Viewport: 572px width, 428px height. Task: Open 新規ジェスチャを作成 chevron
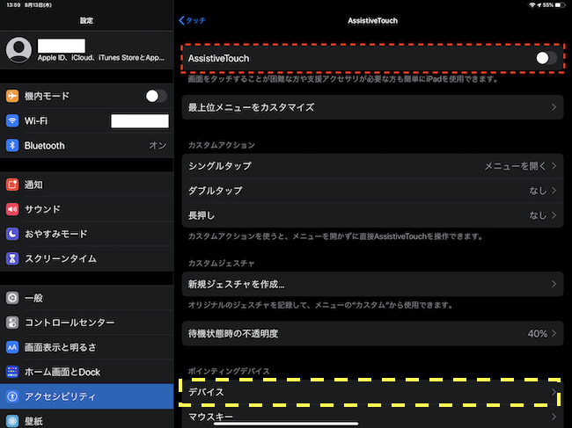pos(554,284)
